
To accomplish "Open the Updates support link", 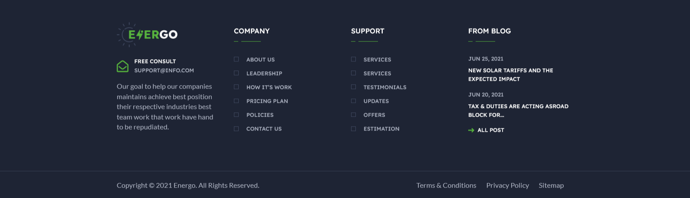I will tap(376, 101).
